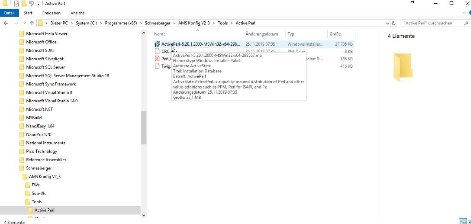Select NanoPro 1.70 folder
The image size is (471, 224).
[x=39, y=135]
